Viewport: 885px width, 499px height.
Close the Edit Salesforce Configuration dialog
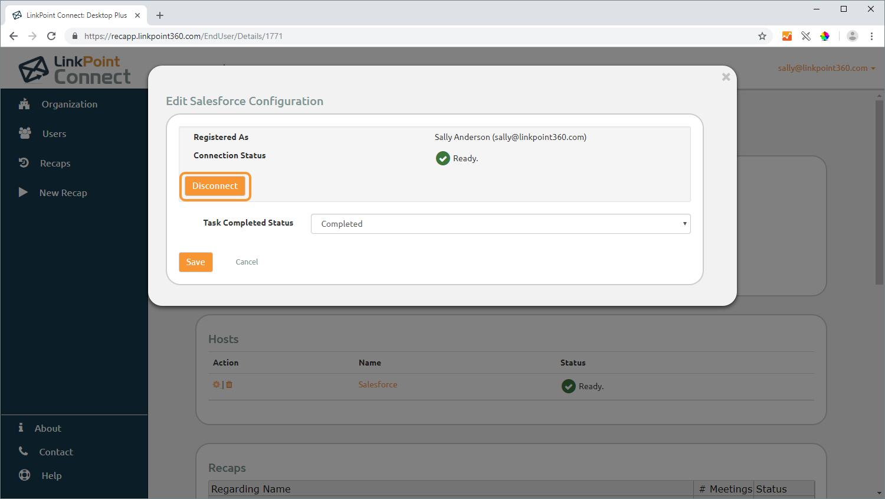(x=726, y=77)
